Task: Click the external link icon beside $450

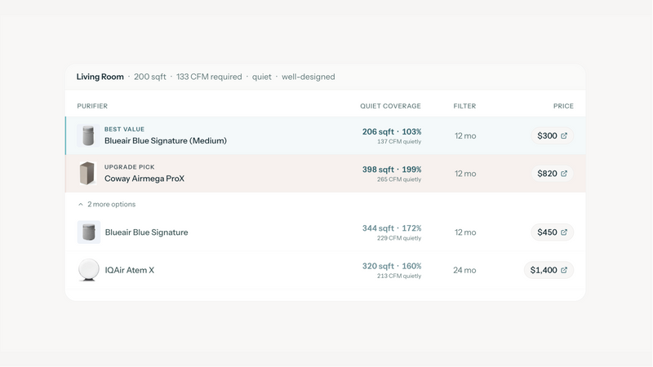Action: click(x=564, y=232)
